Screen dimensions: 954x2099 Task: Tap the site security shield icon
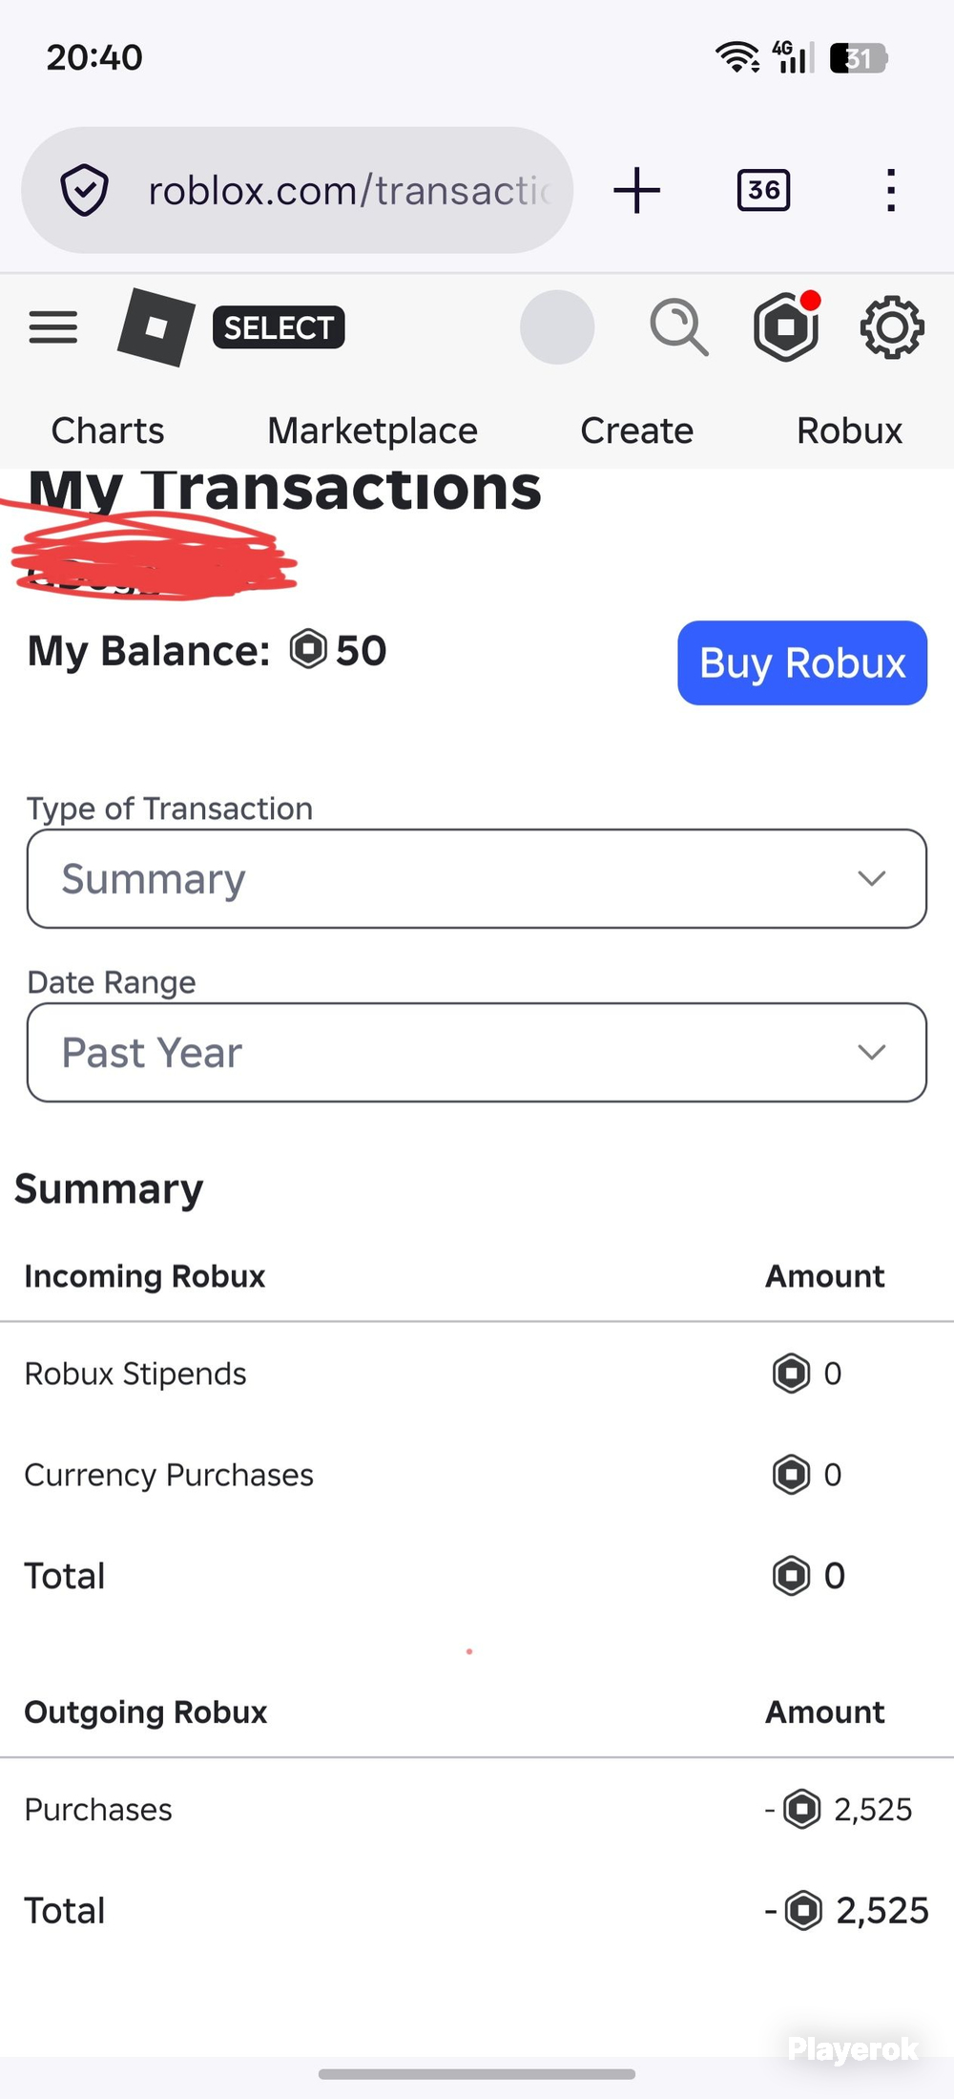pos(84,190)
